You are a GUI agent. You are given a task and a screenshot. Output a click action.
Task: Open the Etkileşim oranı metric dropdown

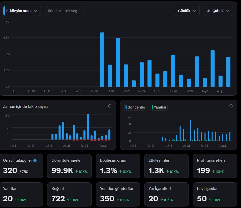point(22,11)
